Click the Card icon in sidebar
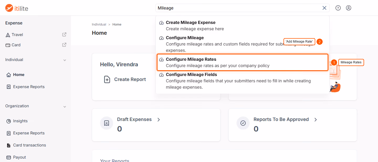The height and width of the screenshot is (162, 378). click(8, 45)
